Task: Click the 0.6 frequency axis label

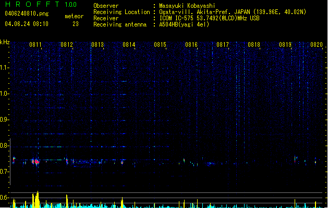Action: coord(5,198)
